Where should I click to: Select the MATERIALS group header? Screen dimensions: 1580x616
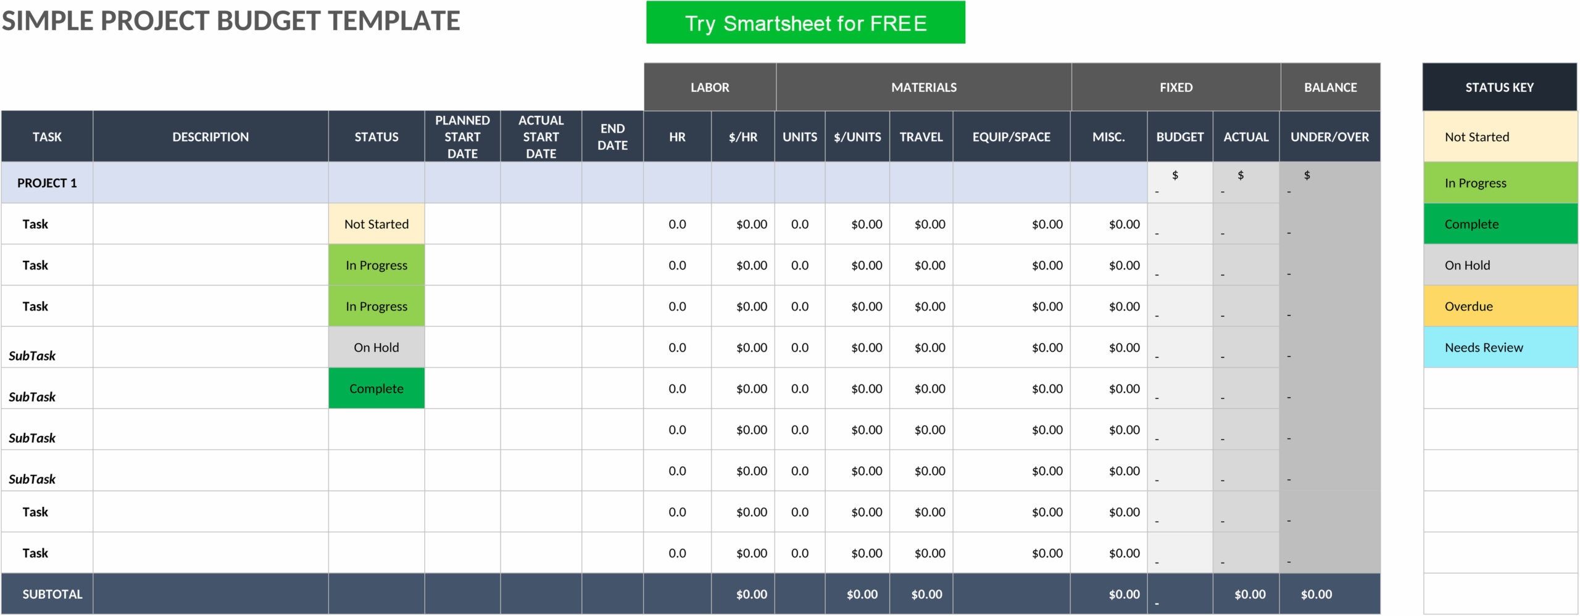(924, 87)
